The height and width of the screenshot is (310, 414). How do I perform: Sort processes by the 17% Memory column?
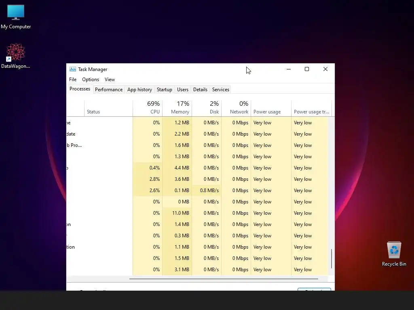177,108
